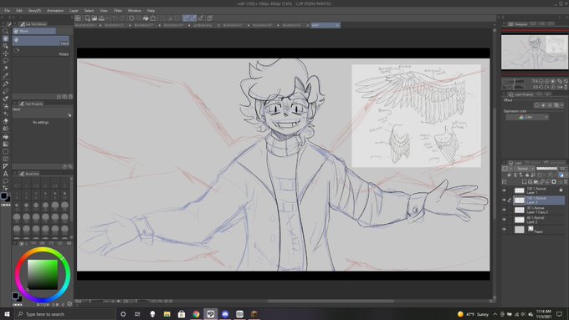Open the Animation menu
The image size is (569, 320).
54,11
